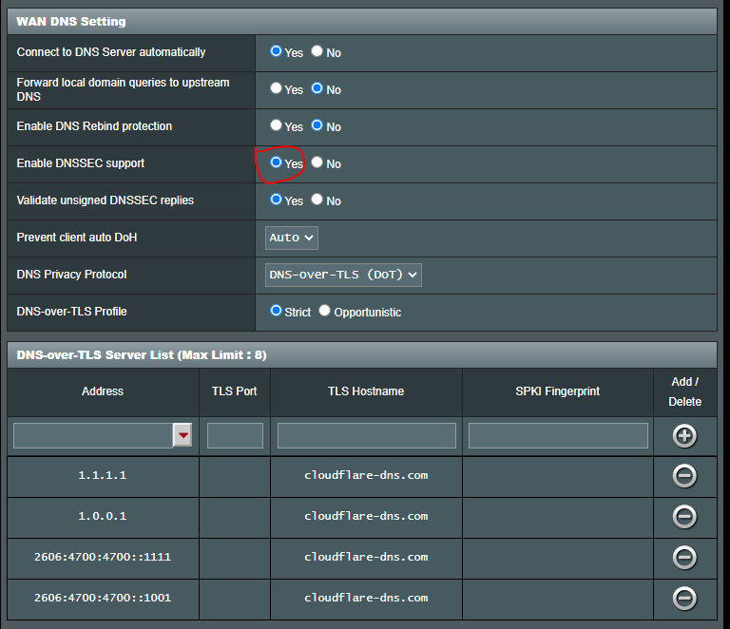Click the Prevent client auto DoH label
Image resolution: width=730 pixels, height=629 pixels.
click(77, 238)
